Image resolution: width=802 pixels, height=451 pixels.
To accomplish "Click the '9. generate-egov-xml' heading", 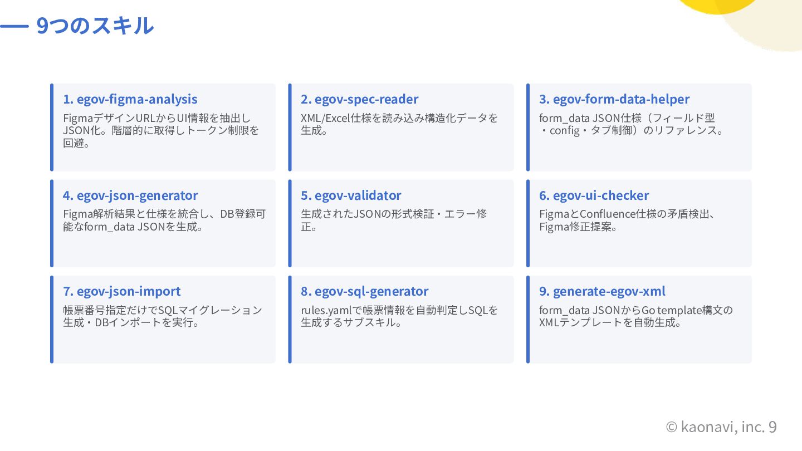I will pos(602,291).
